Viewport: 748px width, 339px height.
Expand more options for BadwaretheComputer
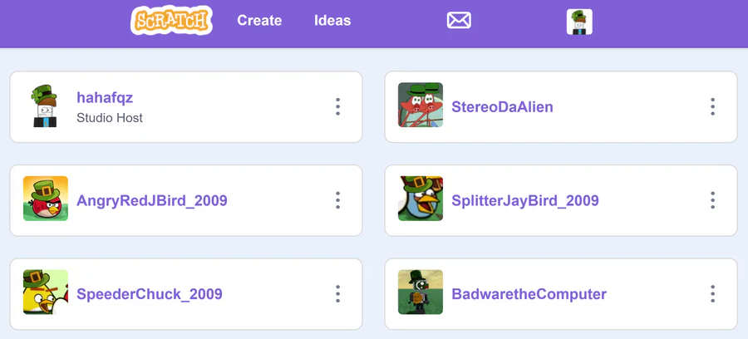tap(712, 293)
